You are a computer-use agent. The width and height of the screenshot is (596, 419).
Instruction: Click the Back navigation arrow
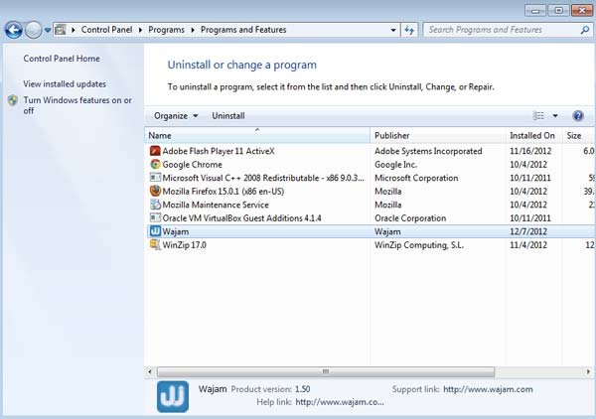14,30
